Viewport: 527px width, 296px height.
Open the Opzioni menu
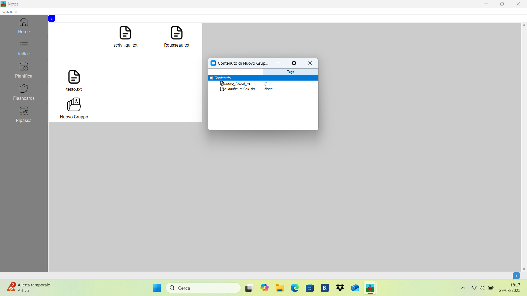(10, 11)
